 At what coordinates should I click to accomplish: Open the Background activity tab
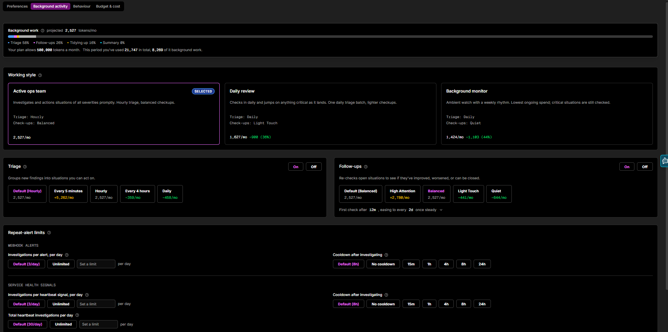pos(50,6)
